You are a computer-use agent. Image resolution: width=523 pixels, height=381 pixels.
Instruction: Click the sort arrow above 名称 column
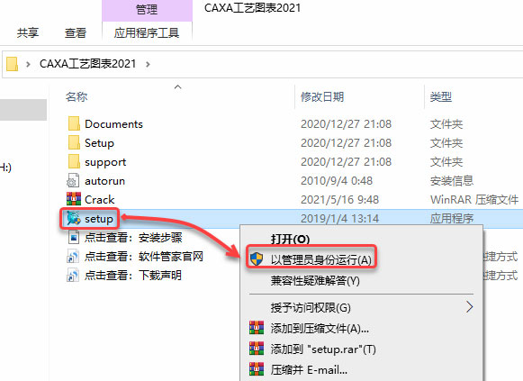177,87
